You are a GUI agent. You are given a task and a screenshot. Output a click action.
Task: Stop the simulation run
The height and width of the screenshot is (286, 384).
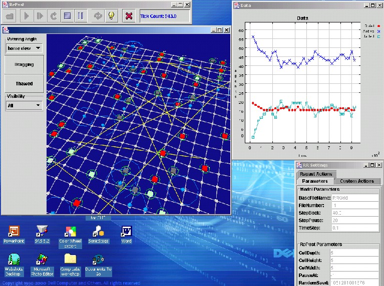tap(67, 16)
